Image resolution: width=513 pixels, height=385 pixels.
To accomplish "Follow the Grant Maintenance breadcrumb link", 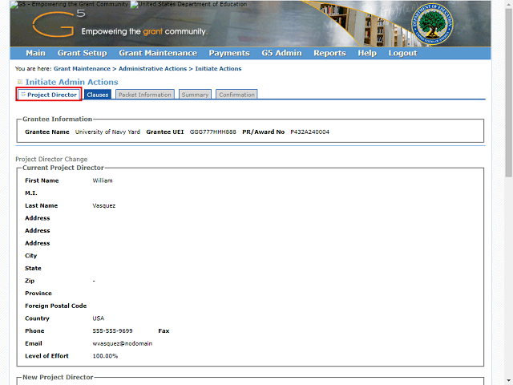I will click(82, 69).
